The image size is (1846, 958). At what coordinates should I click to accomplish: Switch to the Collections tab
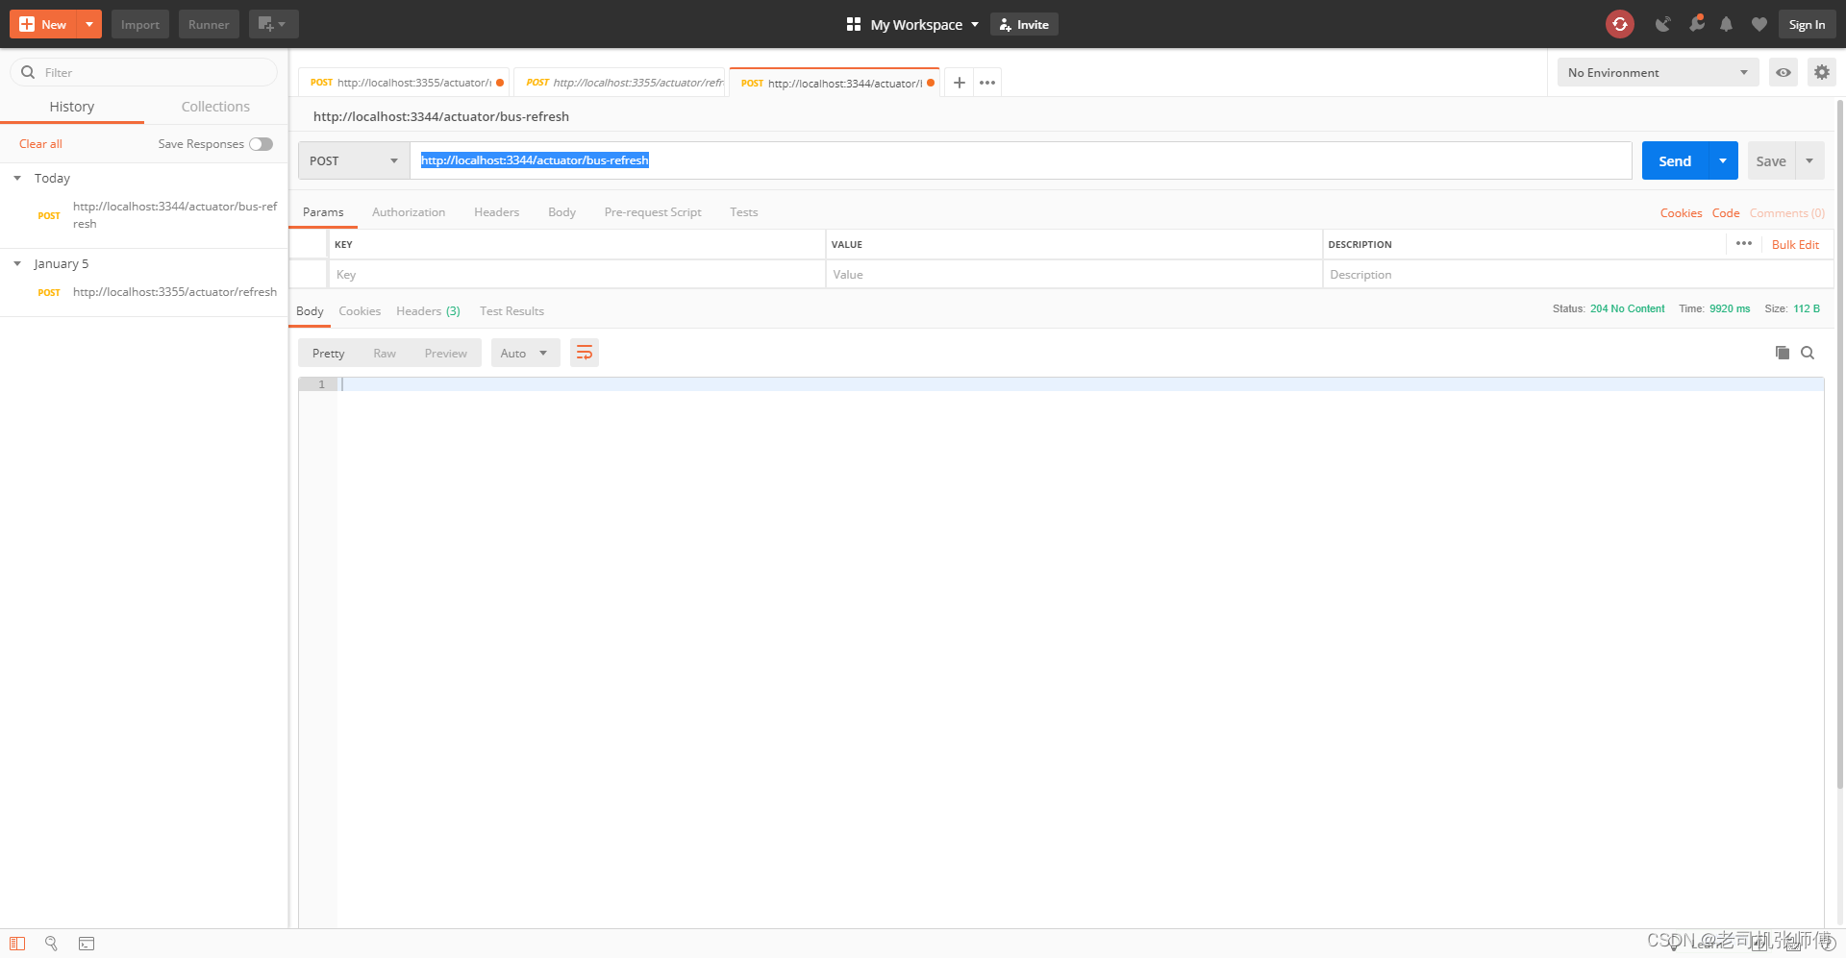pyautogui.click(x=215, y=107)
